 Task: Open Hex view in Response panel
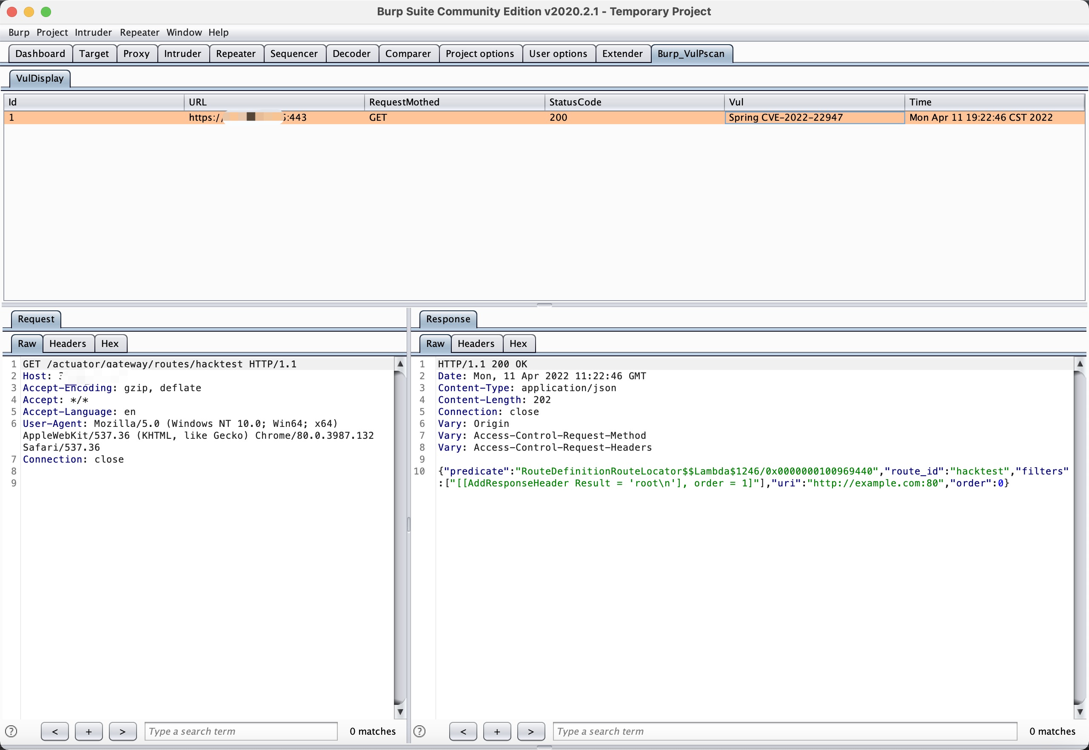click(518, 344)
